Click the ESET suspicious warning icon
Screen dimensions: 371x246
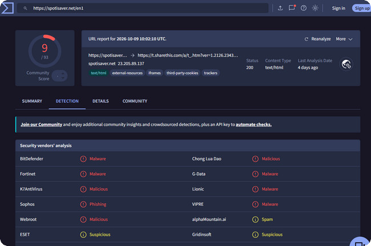tap(83, 235)
